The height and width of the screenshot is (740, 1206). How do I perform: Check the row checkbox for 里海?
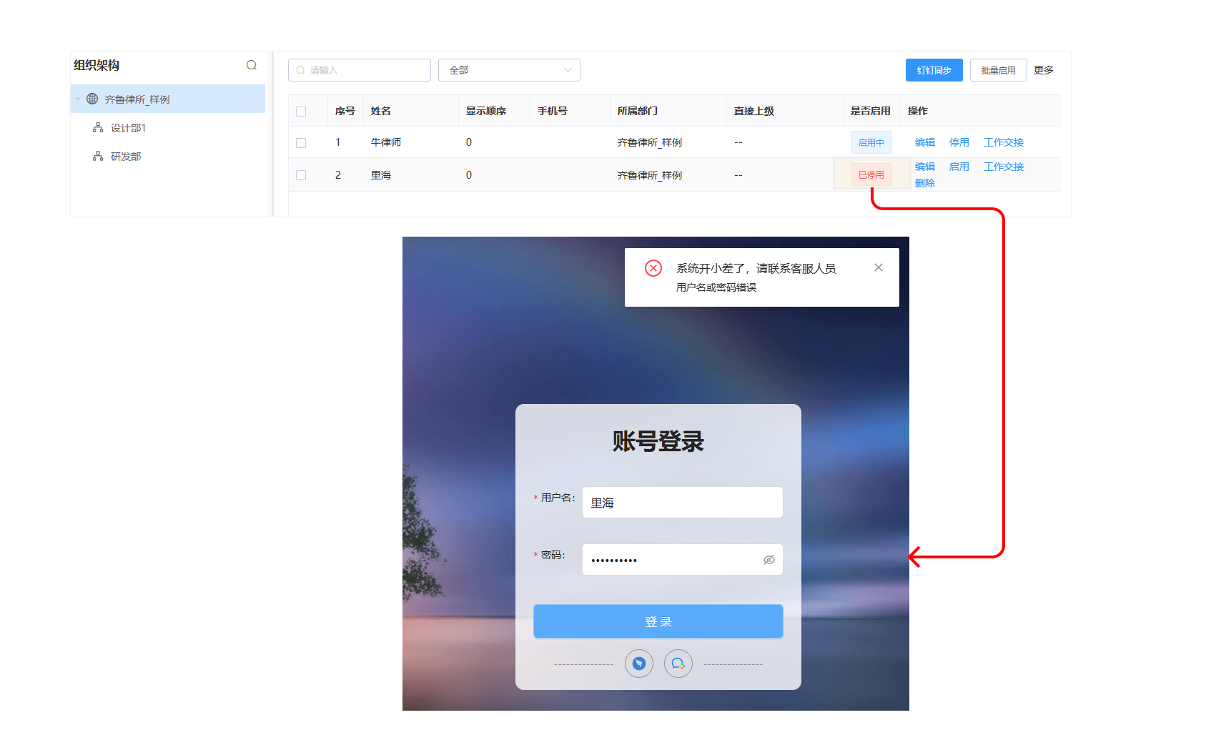(x=301, y=175)
